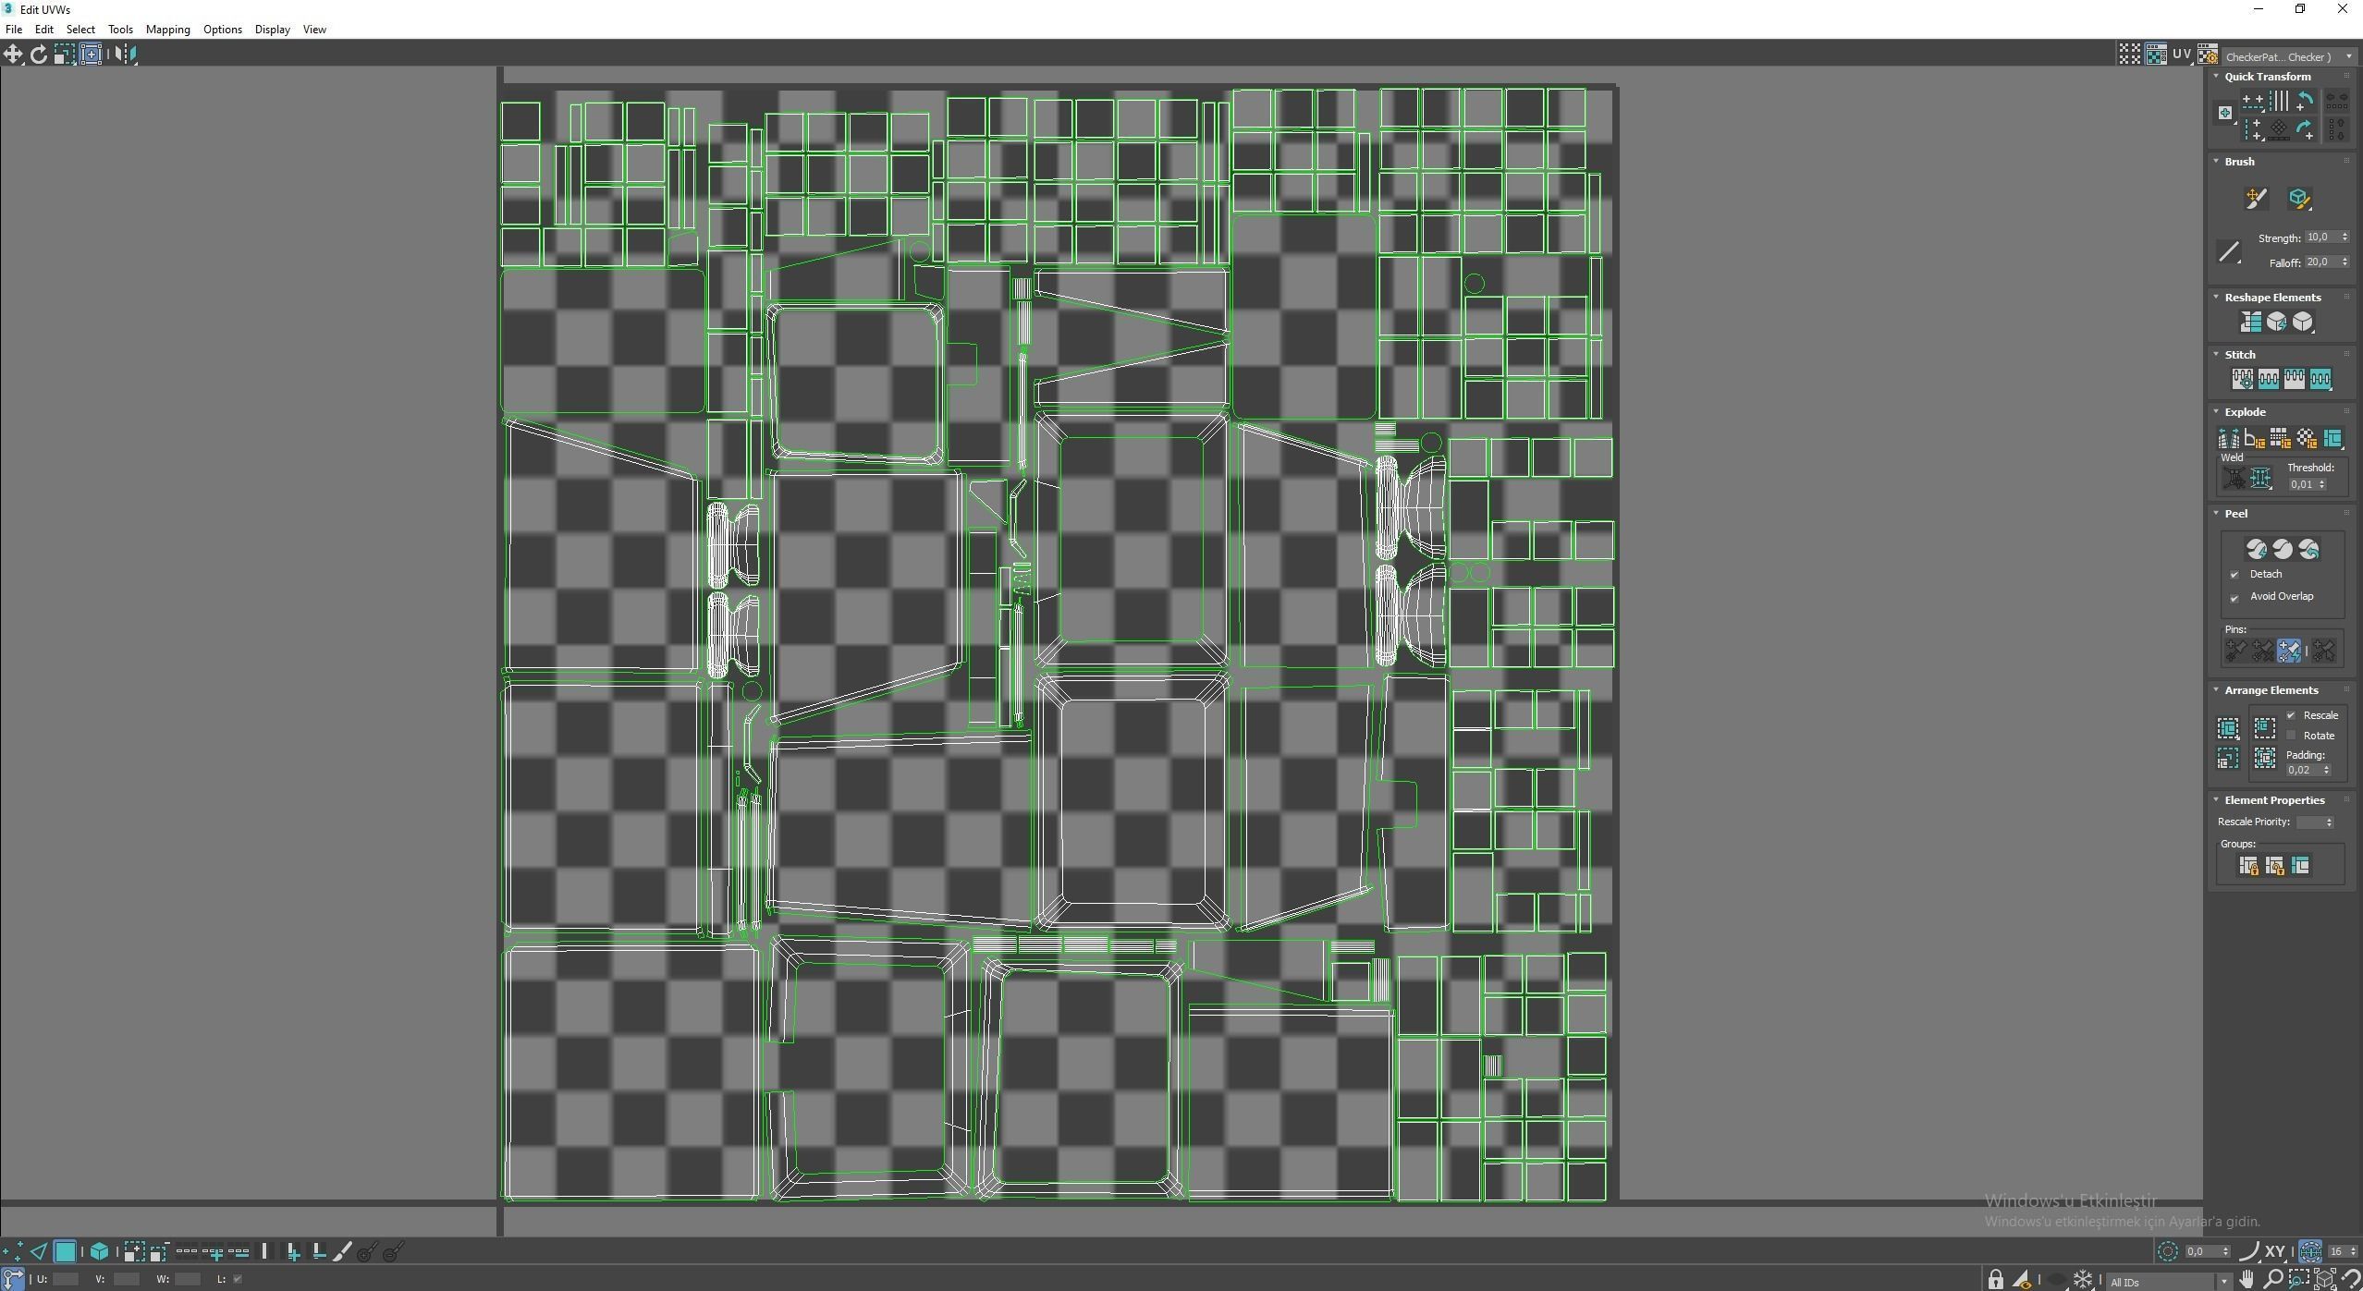Click the Straighten Selection reshape icon
Screen dimensions: 2363x1291
point(2250,322)
